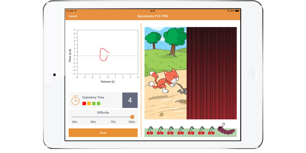Tap the purple caterpillar icon
Image resolution: width=306 pixels, height=153 pixels.
click(x=226, y=129)
